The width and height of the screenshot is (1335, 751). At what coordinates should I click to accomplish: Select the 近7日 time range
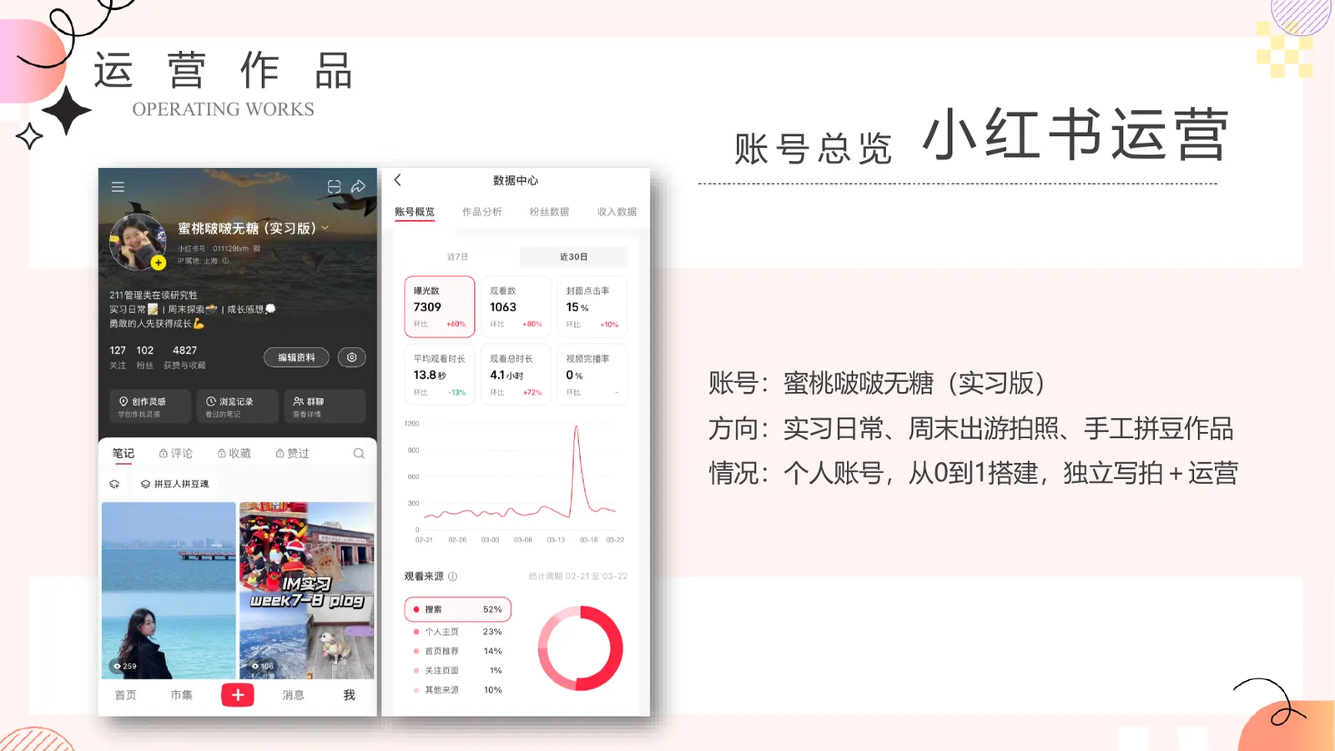point(457,257)
